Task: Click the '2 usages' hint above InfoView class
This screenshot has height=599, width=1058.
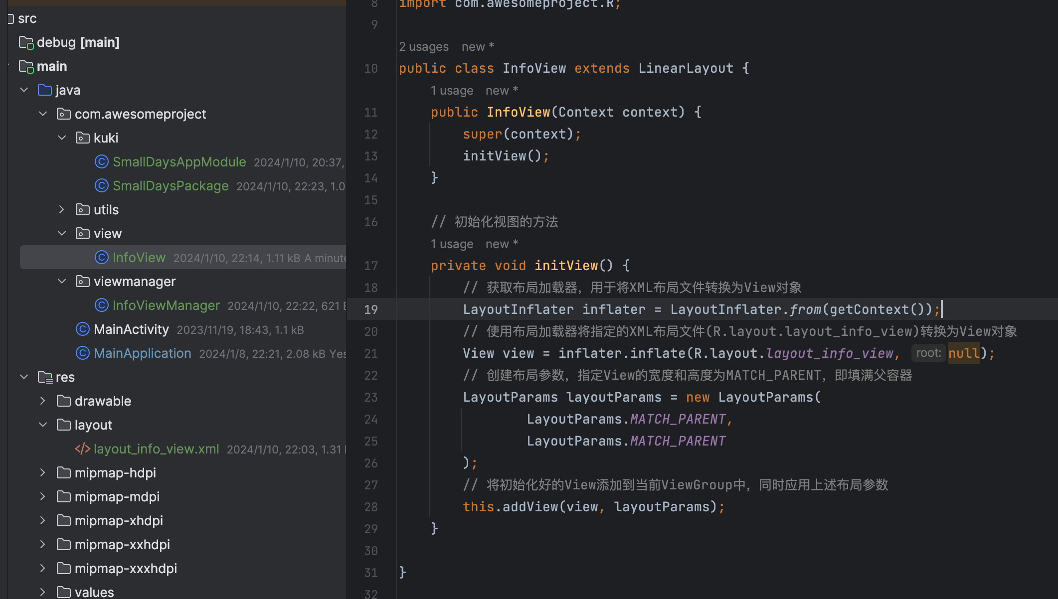Action: click(424, 47)
